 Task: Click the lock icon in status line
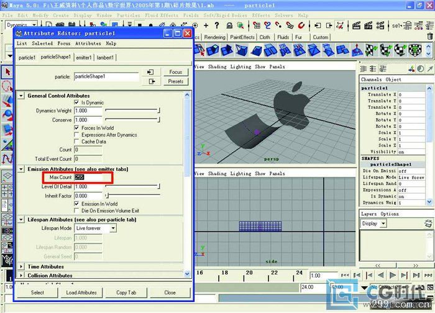pyautogui.click(x=229, y=26)
